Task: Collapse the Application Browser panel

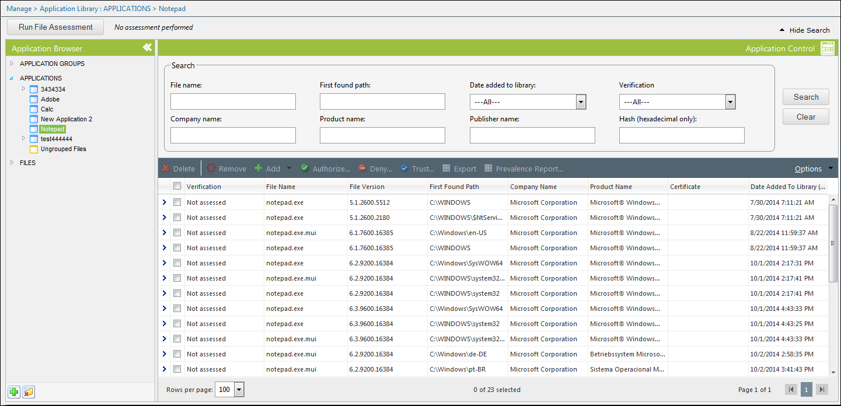Action: tap(147, 48)
